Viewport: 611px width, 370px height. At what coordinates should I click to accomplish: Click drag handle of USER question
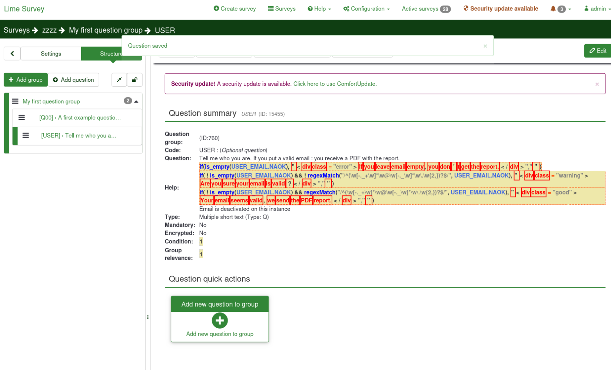(26, 135)
